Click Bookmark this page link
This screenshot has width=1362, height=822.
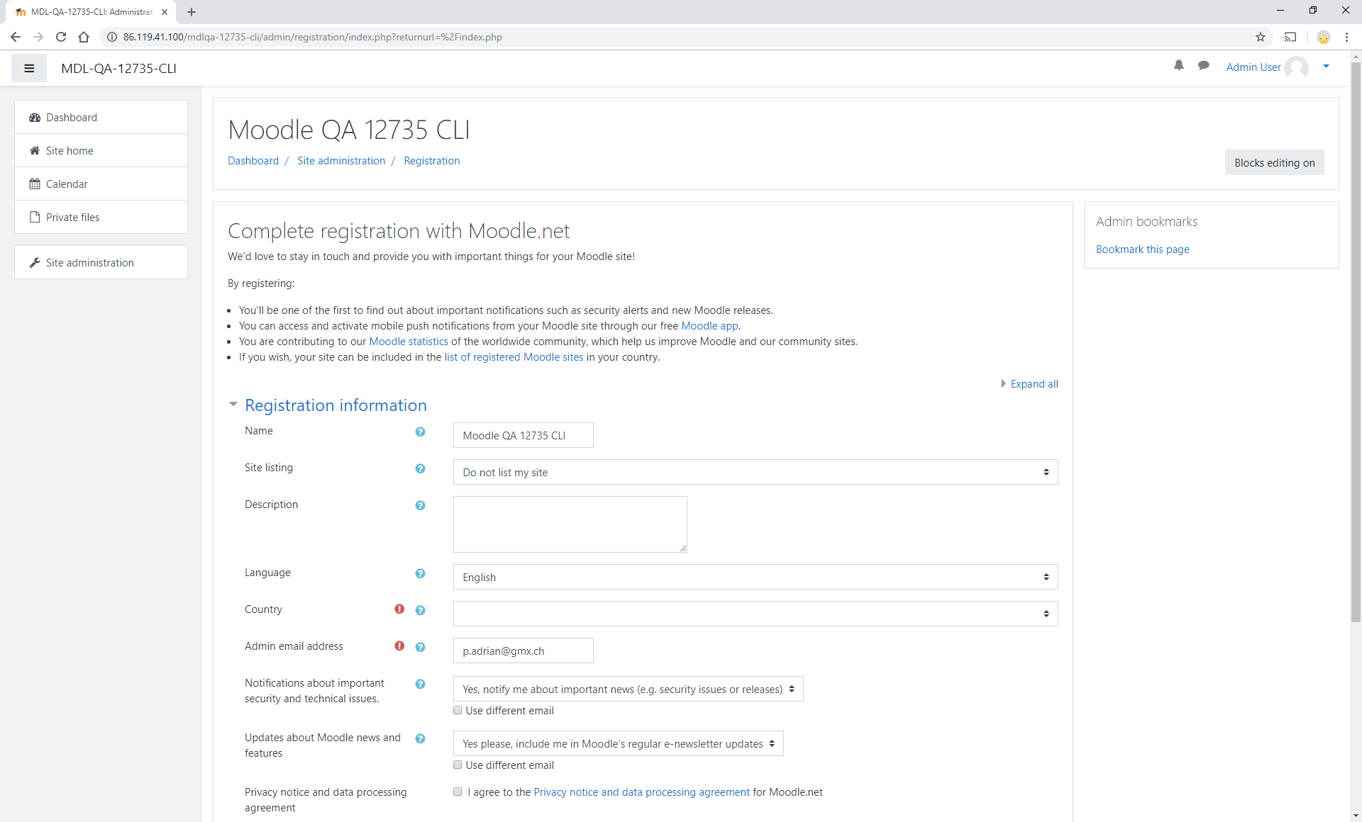click(x=1142, y=249)
